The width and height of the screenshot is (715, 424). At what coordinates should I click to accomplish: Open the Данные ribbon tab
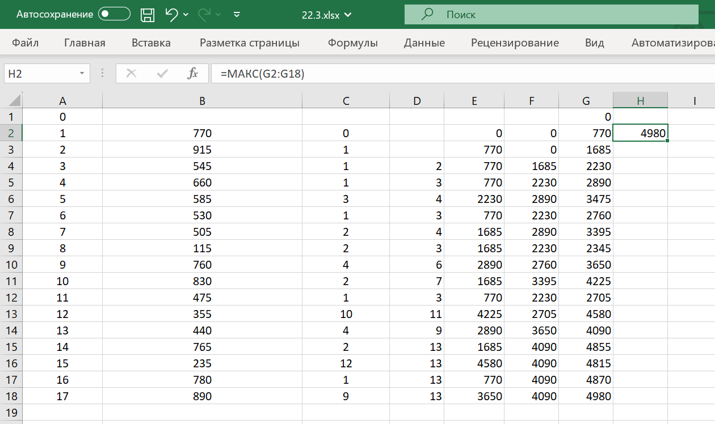click(x=424, y=43)
